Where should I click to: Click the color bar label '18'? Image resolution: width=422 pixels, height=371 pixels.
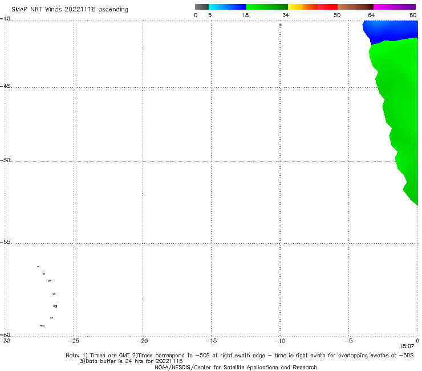[x=245, y=15]
